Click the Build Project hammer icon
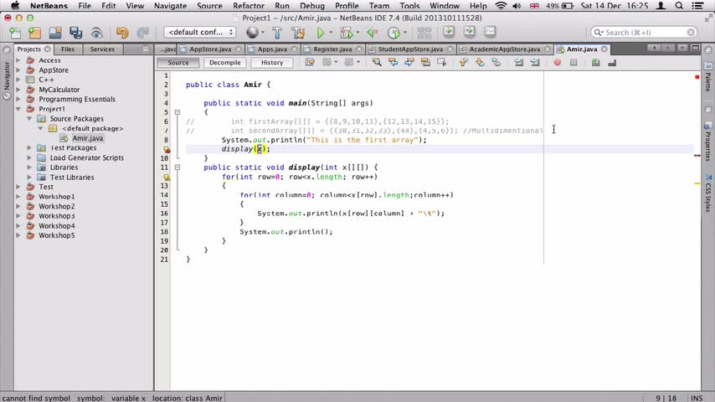The image size is (715, 402). point(277,33)
